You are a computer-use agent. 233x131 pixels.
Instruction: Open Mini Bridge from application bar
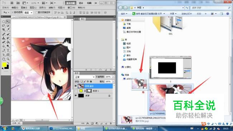pos(18,3)
